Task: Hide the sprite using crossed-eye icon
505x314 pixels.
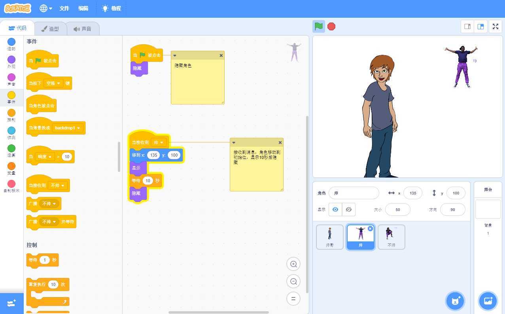Action: 348,209
